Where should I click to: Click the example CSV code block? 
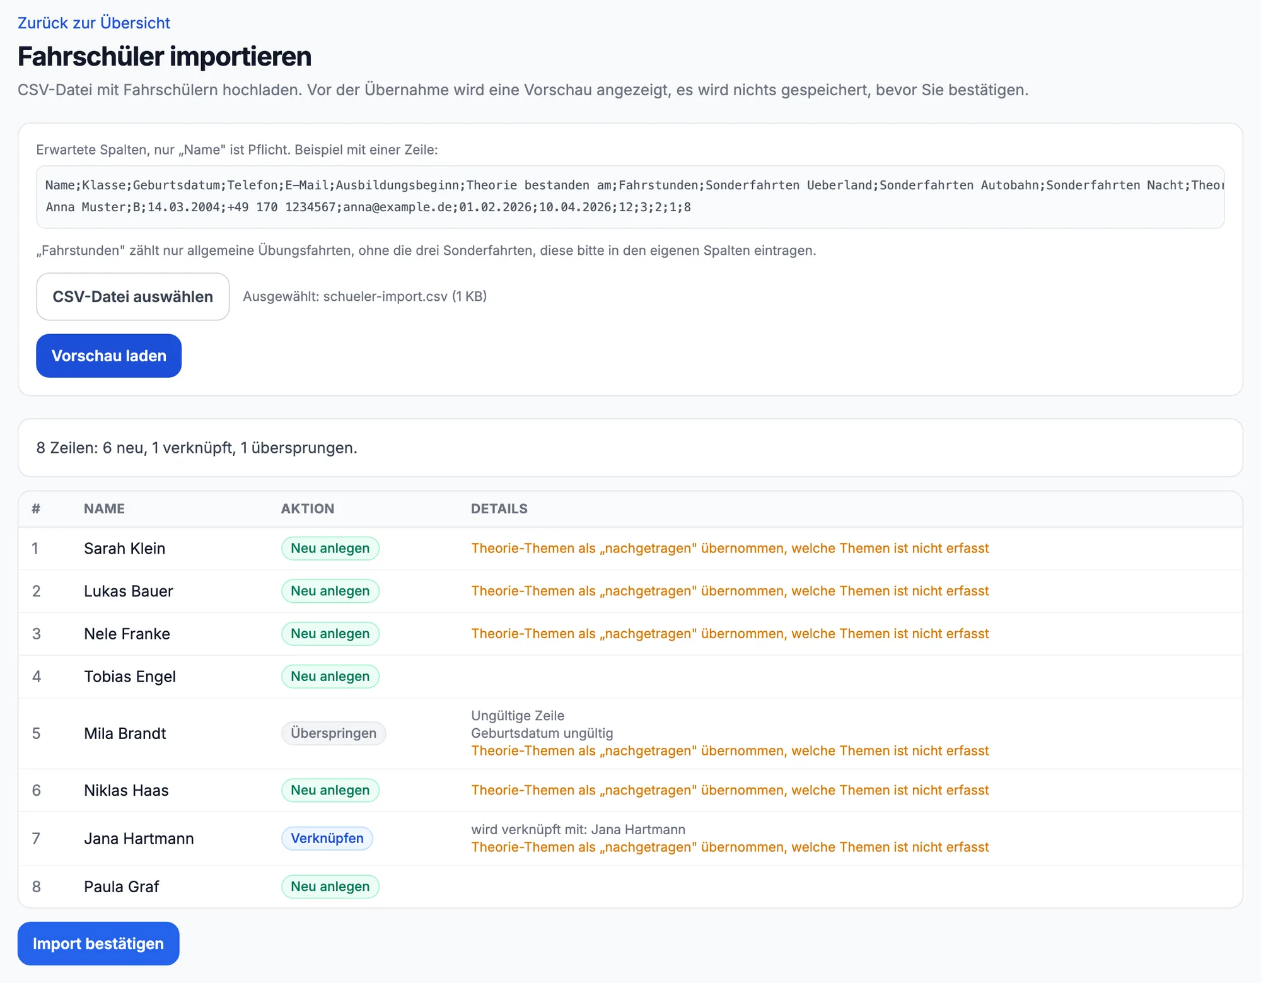point(630,197)
